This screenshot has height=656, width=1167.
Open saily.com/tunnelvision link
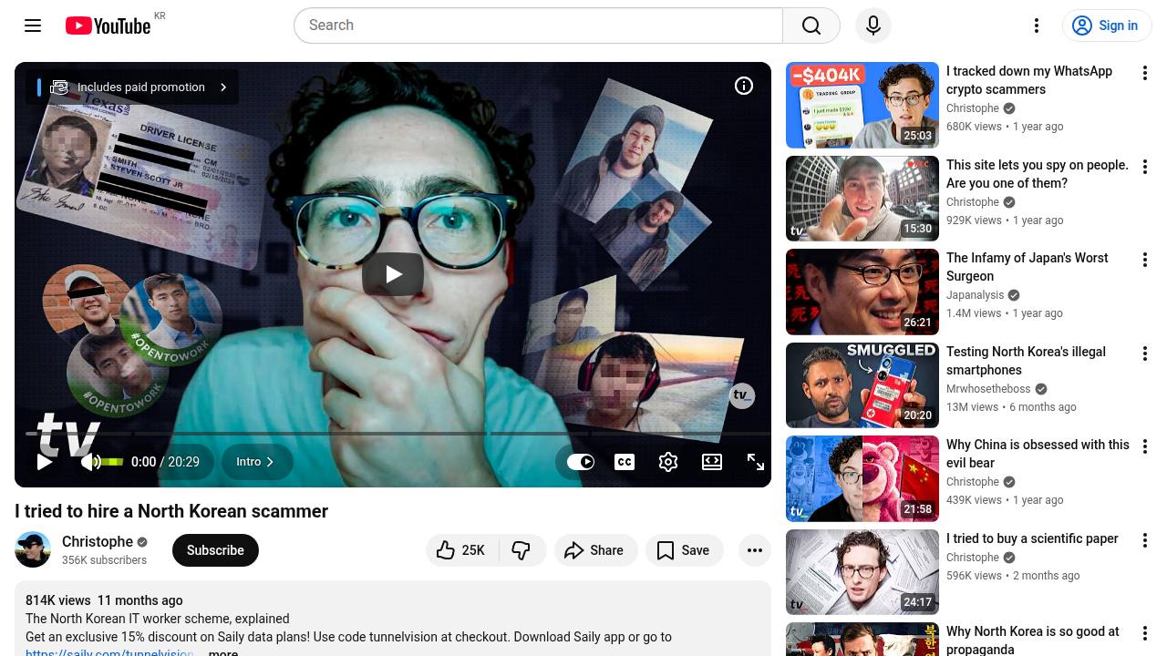pos(109,652)
